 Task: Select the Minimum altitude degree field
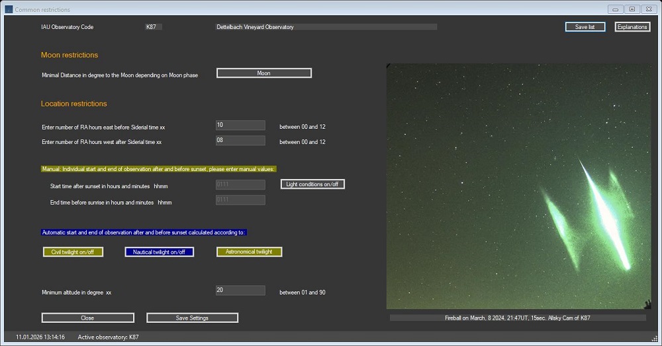click(x=240, y=291)
